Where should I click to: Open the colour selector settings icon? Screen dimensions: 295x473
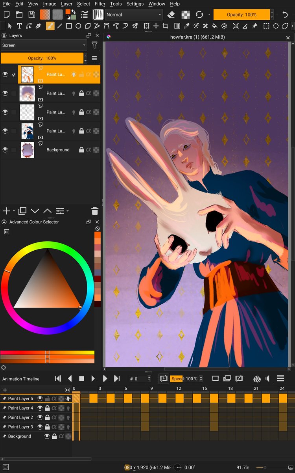(7, 232)
